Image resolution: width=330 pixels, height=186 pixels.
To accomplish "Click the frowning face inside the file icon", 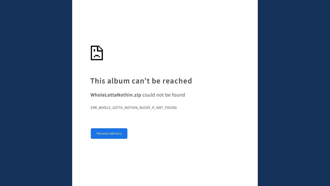I will click(97, 55).
